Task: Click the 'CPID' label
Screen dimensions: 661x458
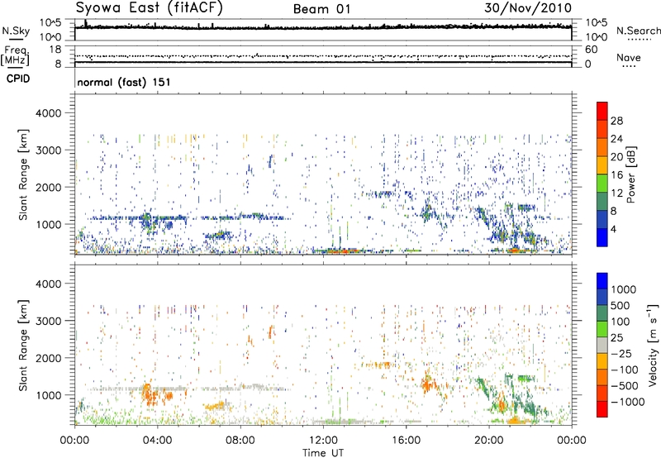Action: pyautogui.click(x=18, y=79)
